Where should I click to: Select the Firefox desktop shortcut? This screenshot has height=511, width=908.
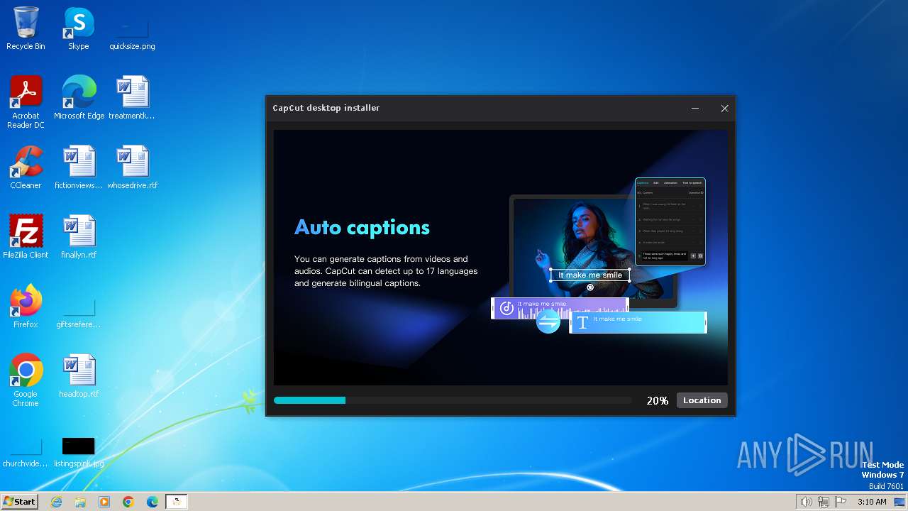click(x=26, y=307)
